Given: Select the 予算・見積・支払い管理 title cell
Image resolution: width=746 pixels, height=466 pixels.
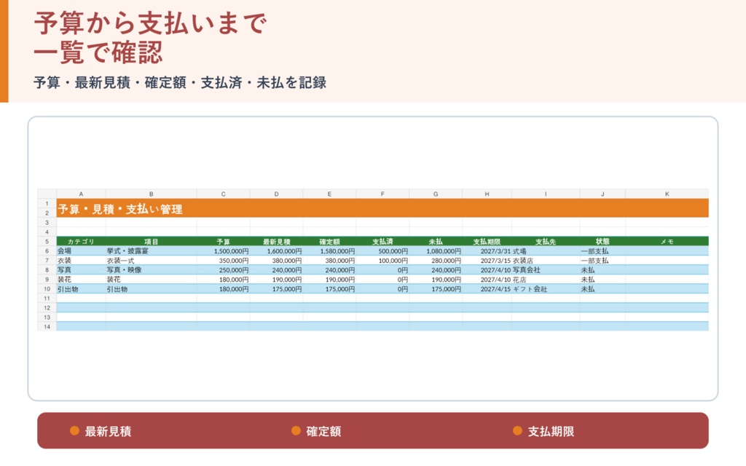Looking at the screenshot, I should tap(382, 208).
